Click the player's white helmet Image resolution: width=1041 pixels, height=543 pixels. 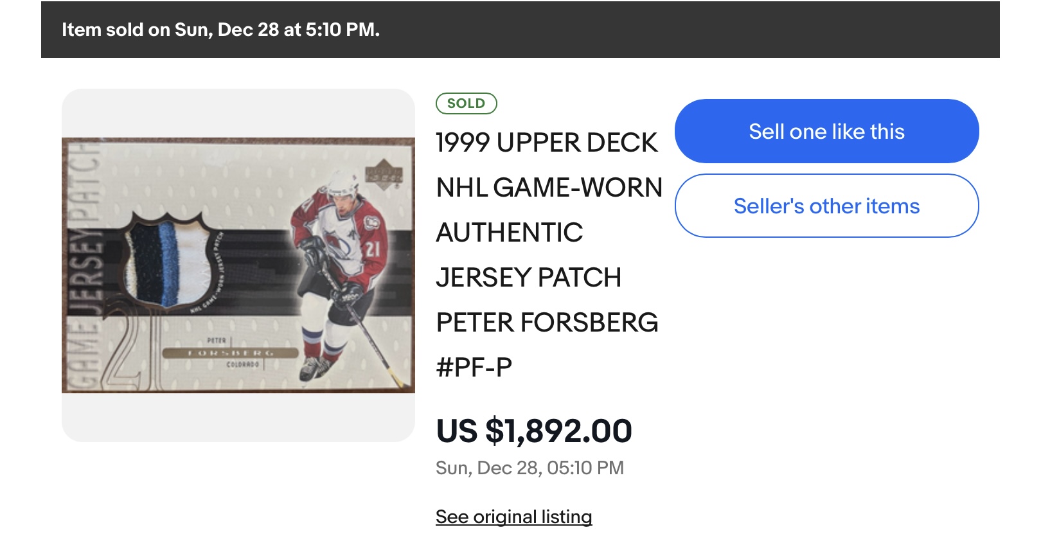pyautogui.click(x=343, y=183)
